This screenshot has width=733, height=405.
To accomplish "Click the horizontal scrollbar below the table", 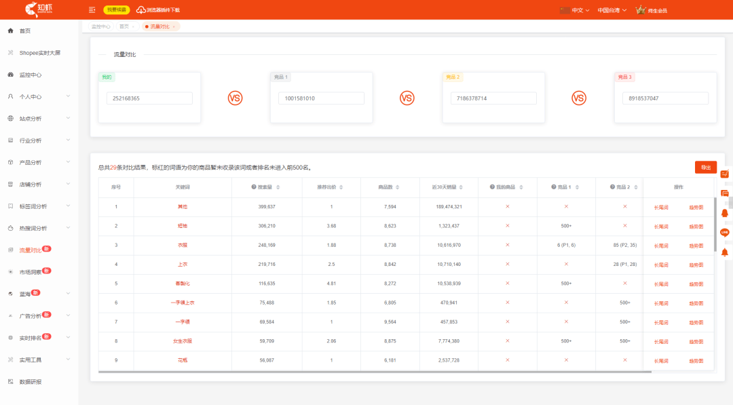I will click(375, 372).
